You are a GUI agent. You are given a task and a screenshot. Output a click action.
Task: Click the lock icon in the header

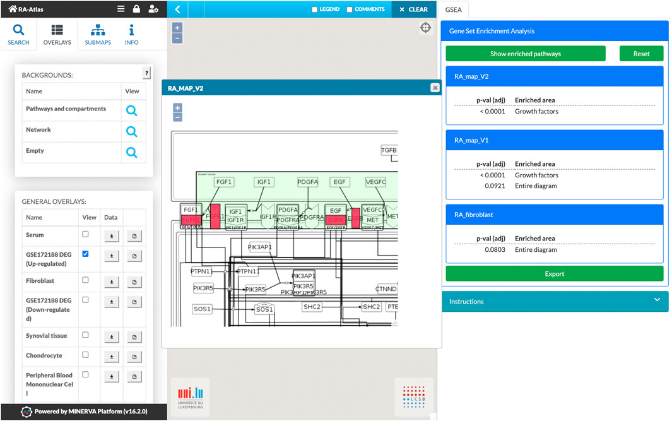[x=136, y=9]
